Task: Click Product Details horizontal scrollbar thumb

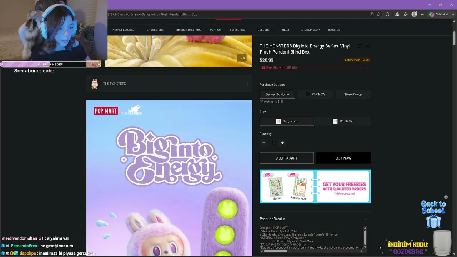Action: point(276,251)
